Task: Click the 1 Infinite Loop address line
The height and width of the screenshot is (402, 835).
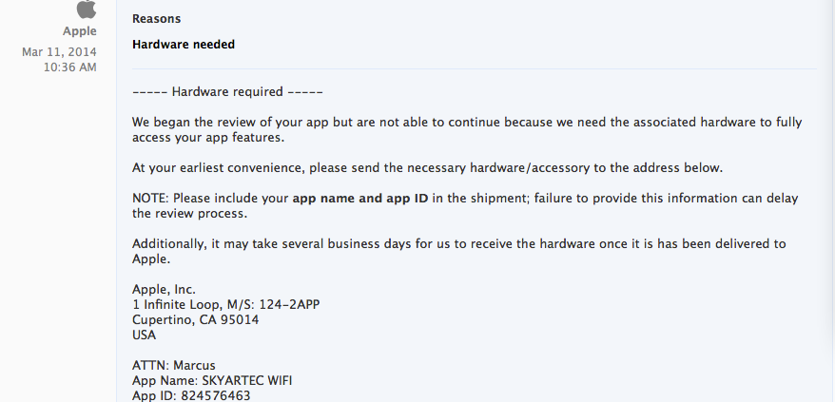Action: coord(225,304)
